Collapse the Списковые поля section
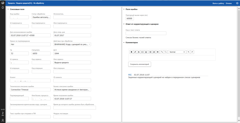240x123 pixels. tap(8, 9)
